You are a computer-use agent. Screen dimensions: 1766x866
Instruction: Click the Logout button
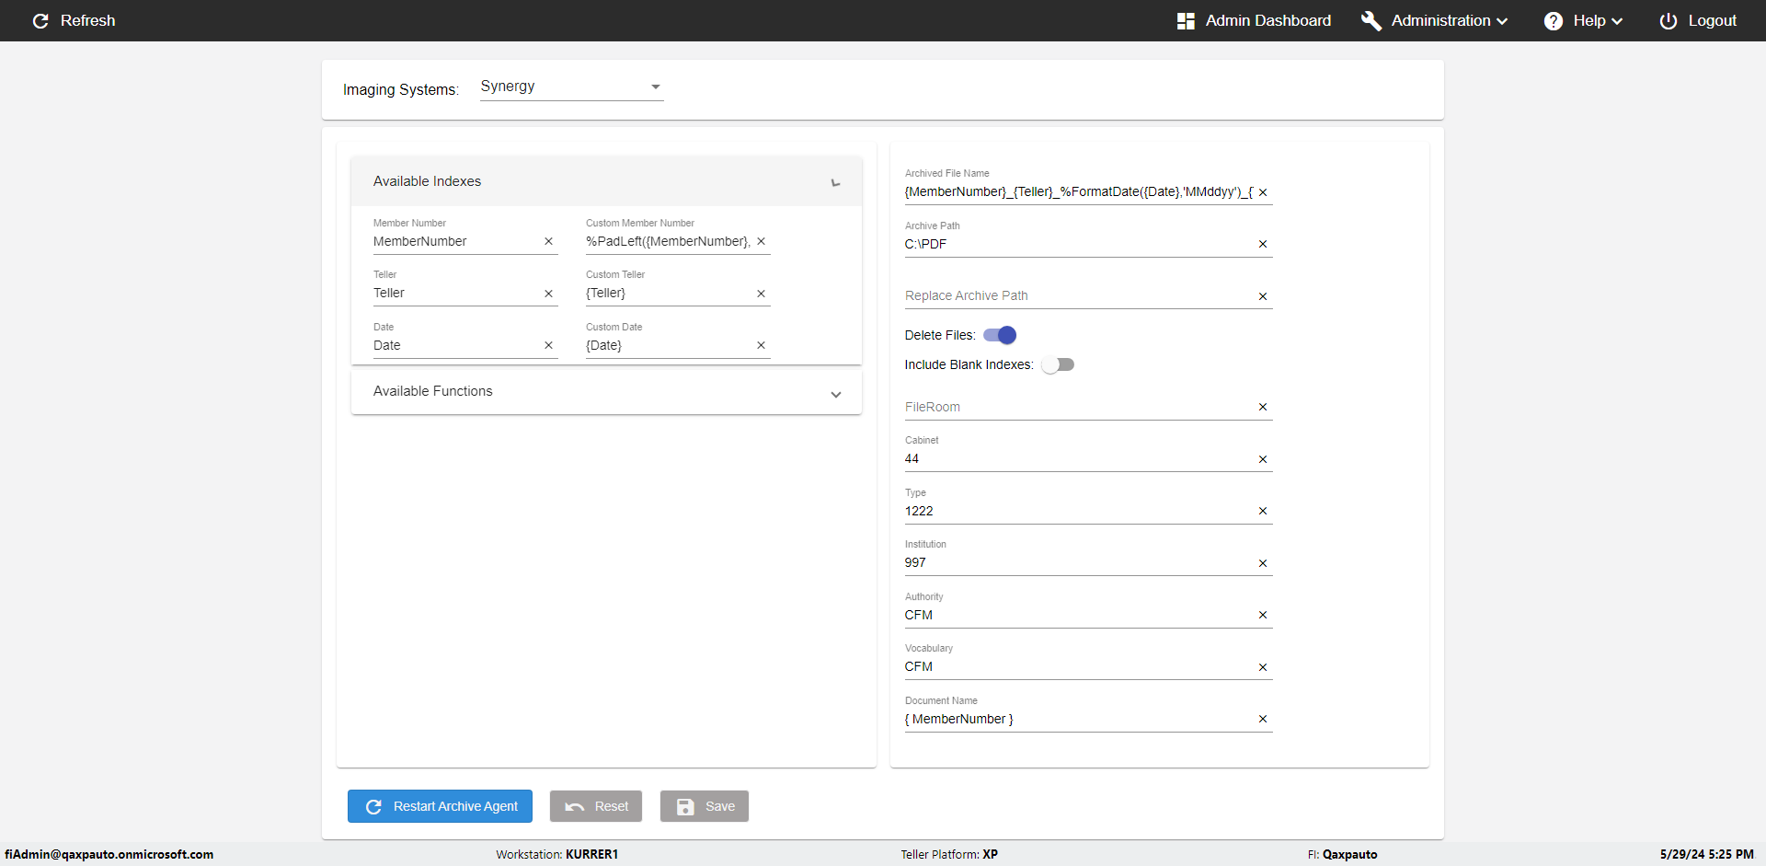1698,20
